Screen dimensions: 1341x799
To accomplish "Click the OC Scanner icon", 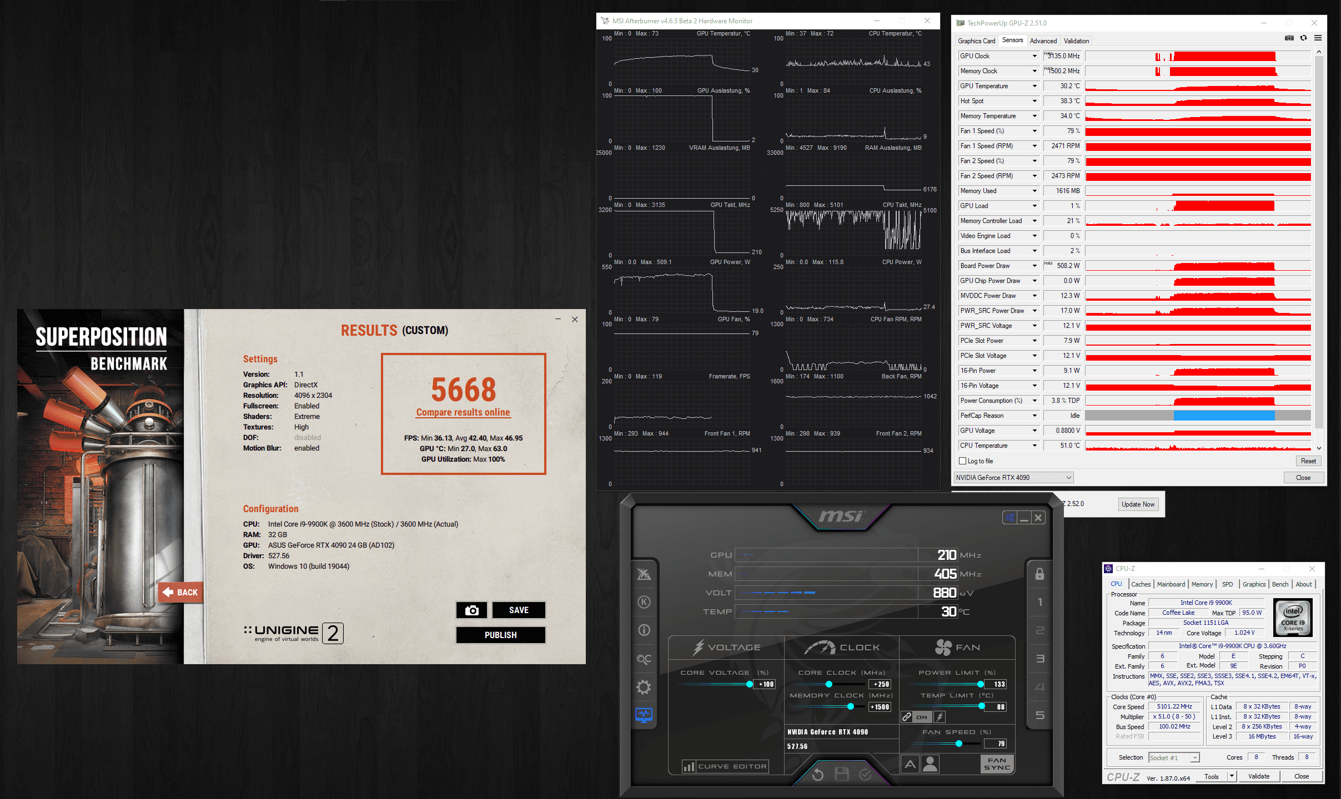I will pos(644,659).
